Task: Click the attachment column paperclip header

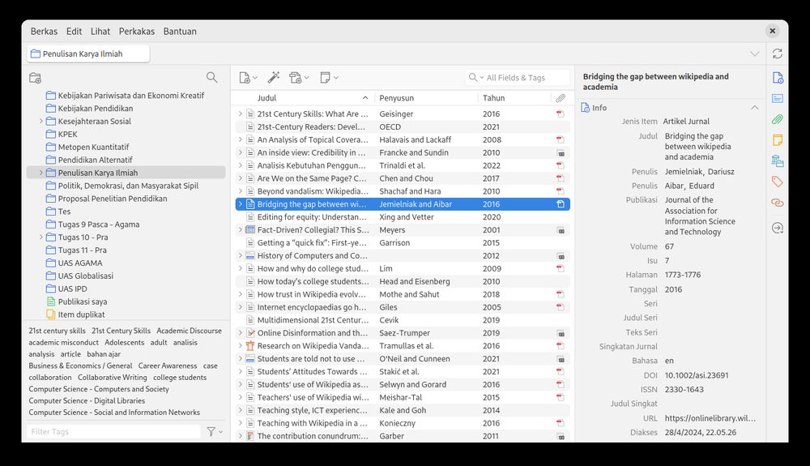Action: pos(561,97)
